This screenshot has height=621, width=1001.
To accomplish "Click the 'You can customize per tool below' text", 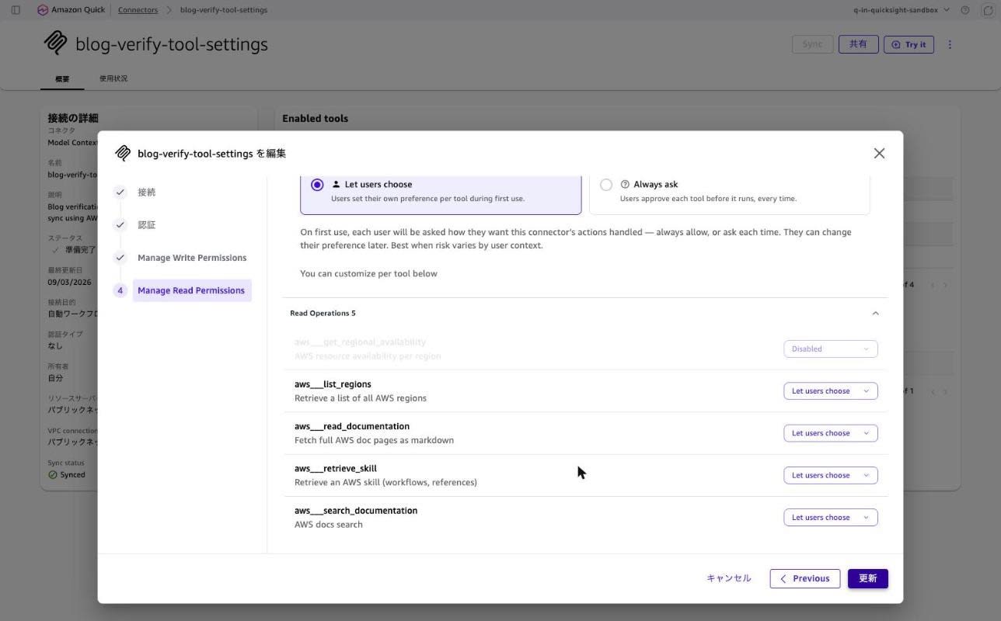I will pyautogui.click(x=369, y=273).
